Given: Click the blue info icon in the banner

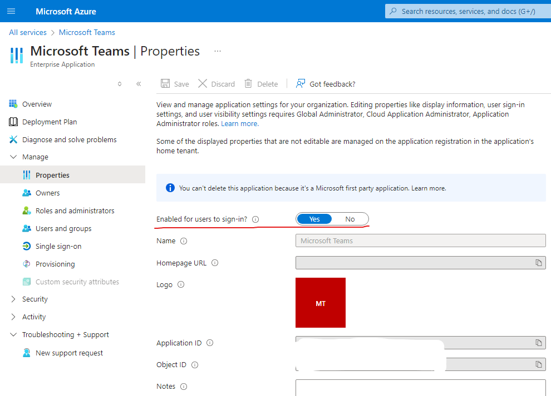Looking at the screenshot, I should 170,188.
